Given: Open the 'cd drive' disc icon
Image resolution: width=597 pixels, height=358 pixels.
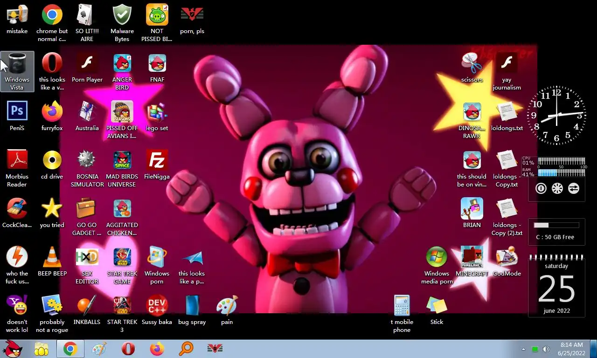Looking at the screenshot, I should (x=52, y=164).
